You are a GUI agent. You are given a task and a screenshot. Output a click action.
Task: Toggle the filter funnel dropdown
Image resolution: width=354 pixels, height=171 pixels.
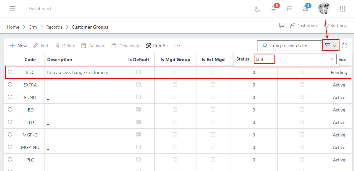tap(331, 46)
